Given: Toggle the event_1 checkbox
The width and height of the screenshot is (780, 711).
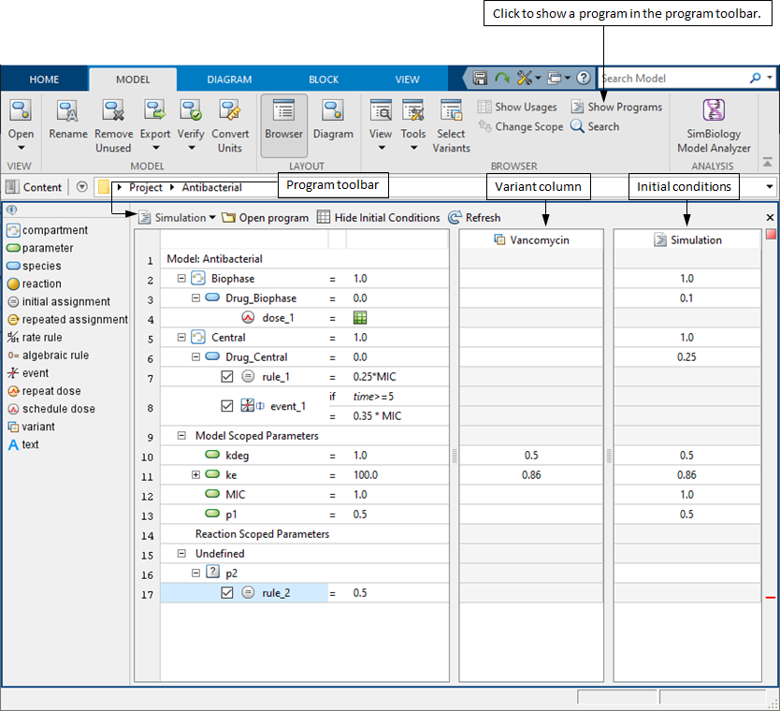Looking at the screenshot, I should (227, 406).
